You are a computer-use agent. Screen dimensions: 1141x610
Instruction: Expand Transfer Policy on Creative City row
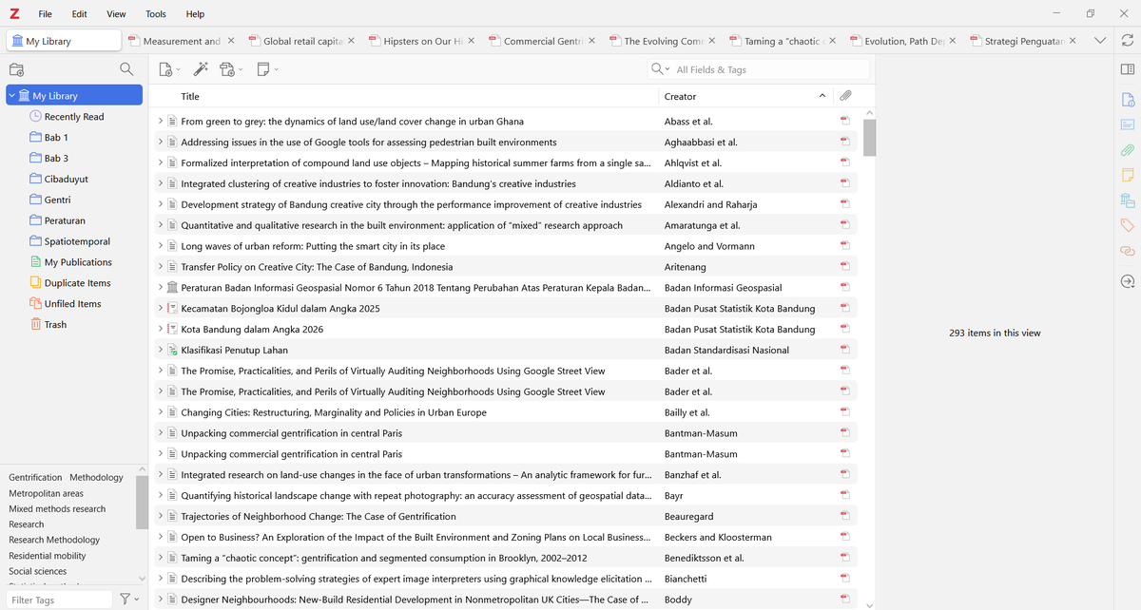(161, 267)
